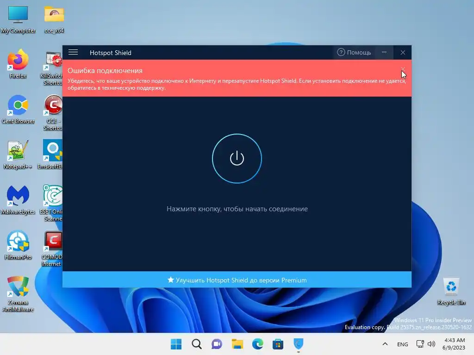Select the cce_x64 folder on desktop
Screen dimensions: 474x355
pos(54,19)
